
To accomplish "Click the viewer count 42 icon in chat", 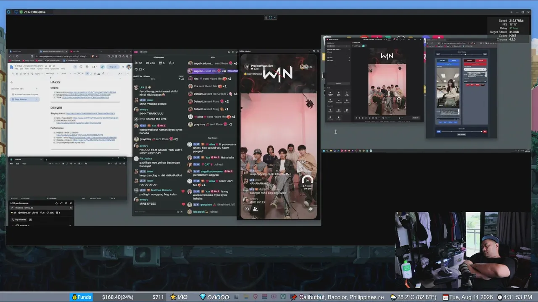I will coord(136,63).
